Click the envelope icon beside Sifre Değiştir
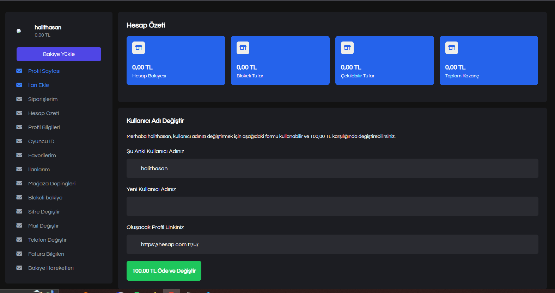This screenshot has height=293, width=555. tap(19, 211)
